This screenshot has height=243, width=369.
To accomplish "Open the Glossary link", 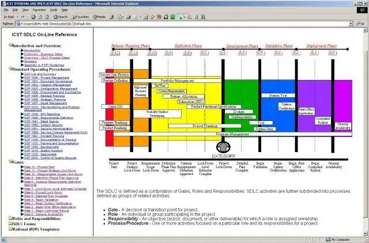I will tap(31, 62).
